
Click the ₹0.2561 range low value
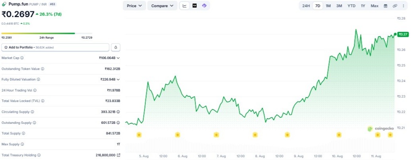click(x=6, y=37)
